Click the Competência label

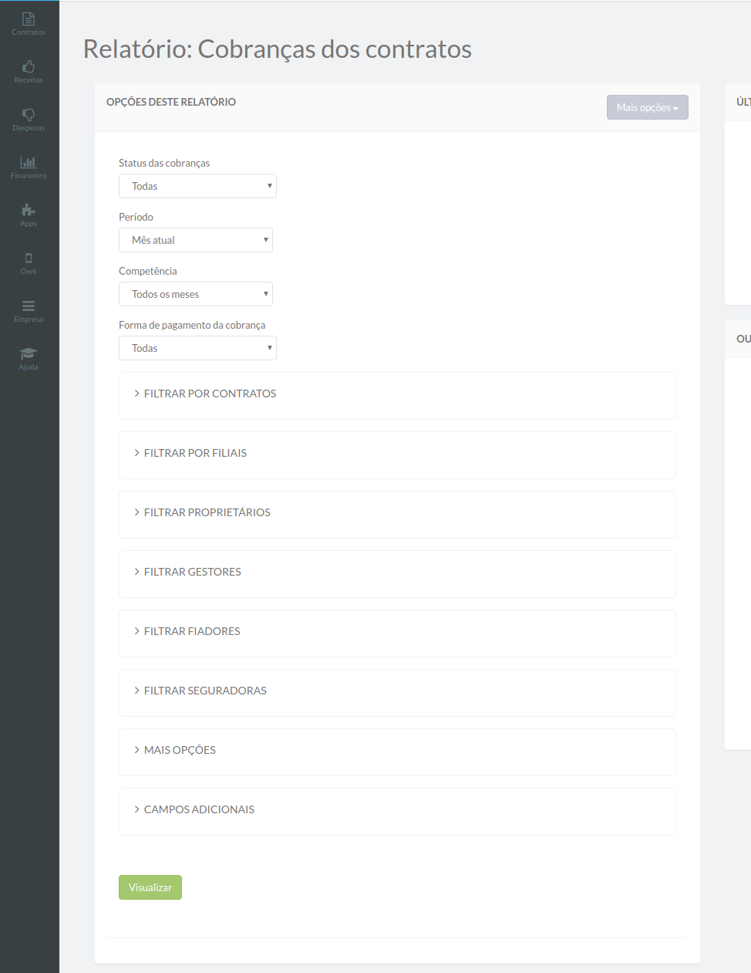[x=148, y=271]
